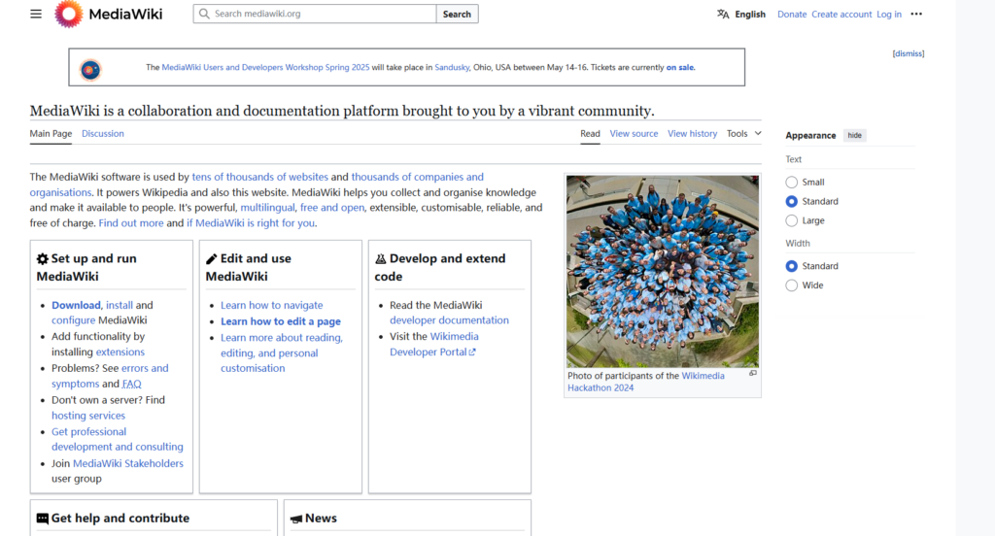The width and height of the screenshot is (995, 536).
Task: Click the language translate icon
Action: pyautogui.click(x=723, y=14)
